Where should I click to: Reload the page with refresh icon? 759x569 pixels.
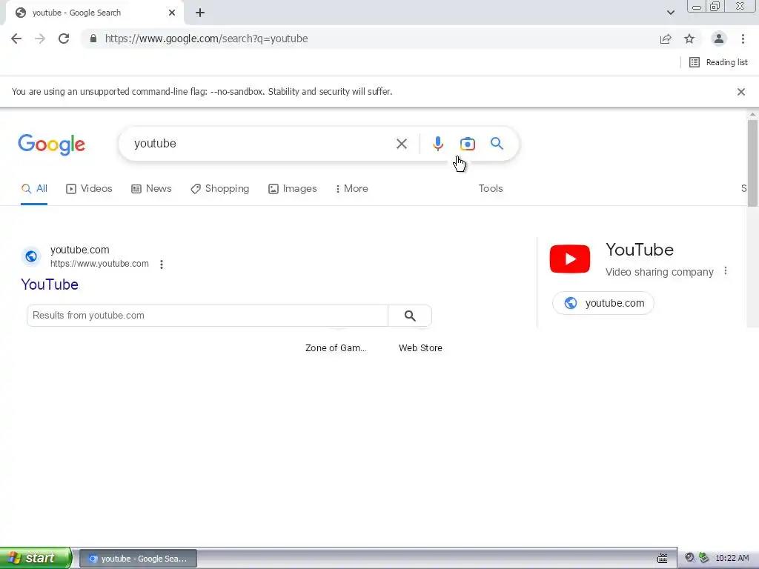[64, 39]
